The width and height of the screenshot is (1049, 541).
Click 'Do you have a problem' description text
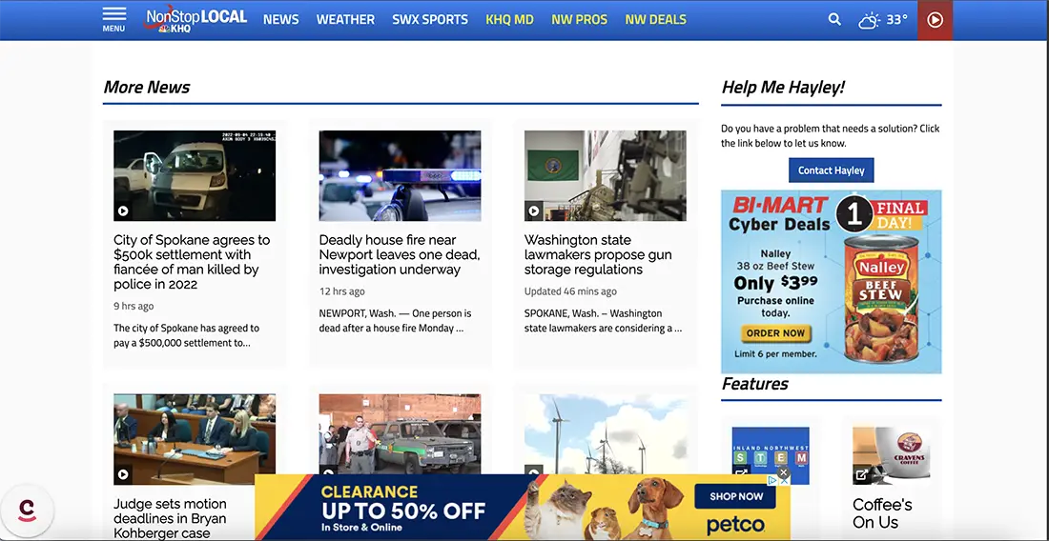tap(831, 135)
